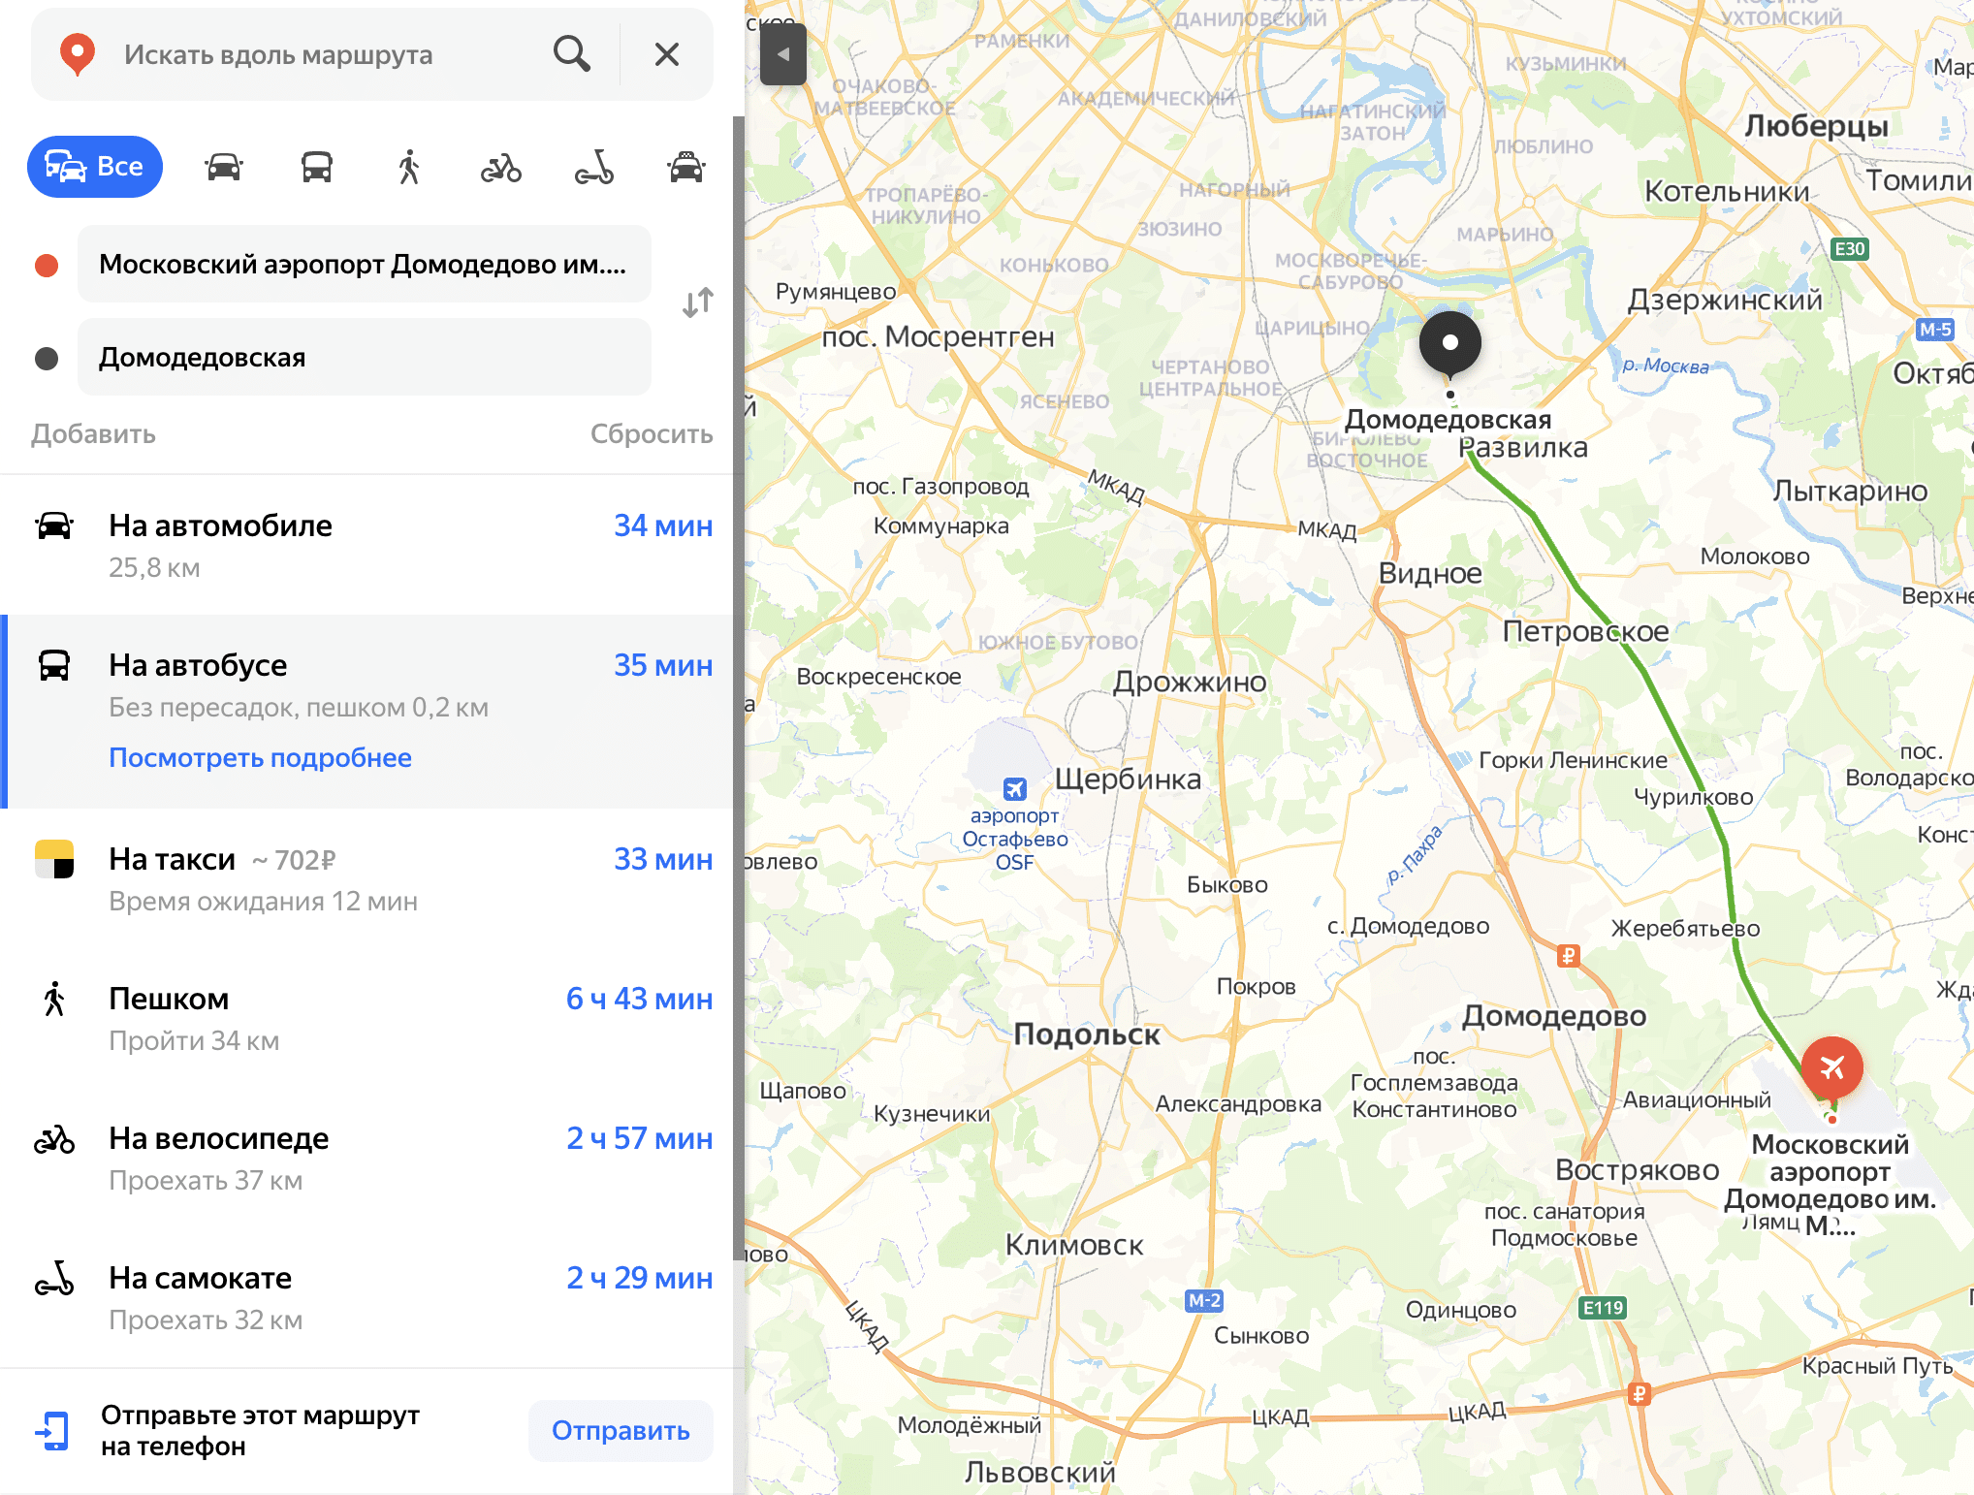The height and width of the screenshot is (1495, 1974).
Task: Choose the 'На автомобиле' route option
Action: tap(372, 545)
